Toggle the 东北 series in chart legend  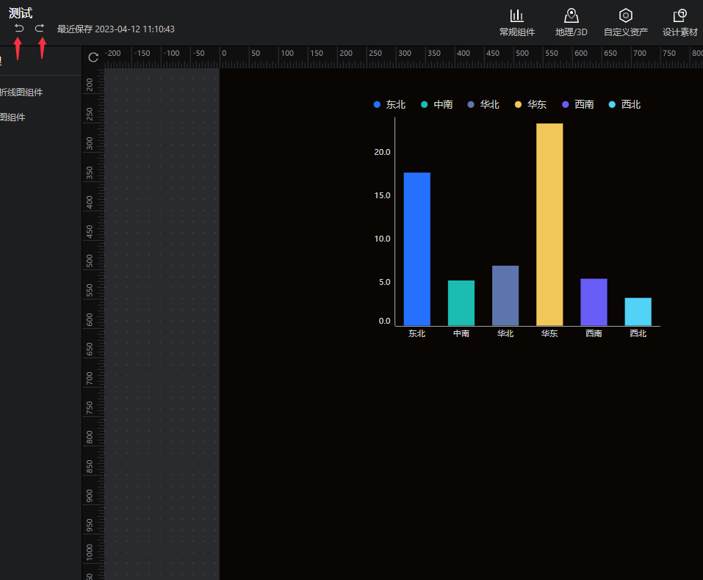[389, 105]
